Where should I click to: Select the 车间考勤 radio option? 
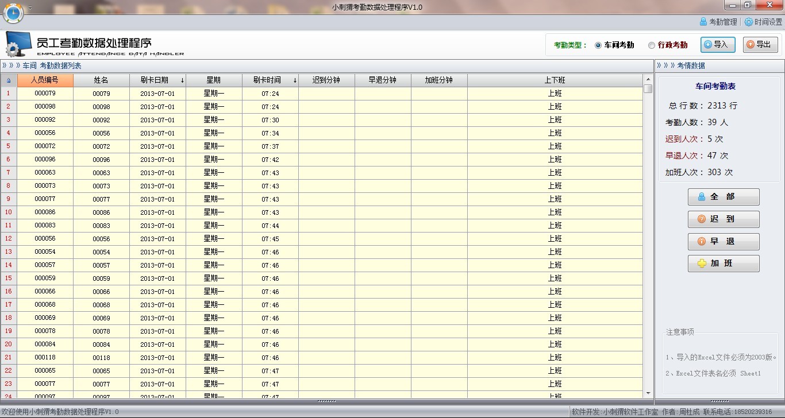[x=598, y=45]
